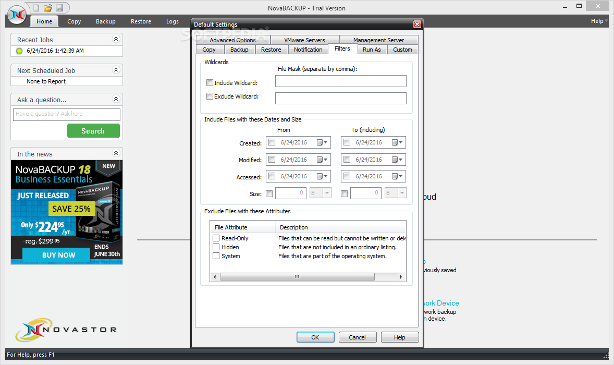The image size is (614, 365).
Task: Enable the Size From checkbox
Action: (x=269, y=193)
